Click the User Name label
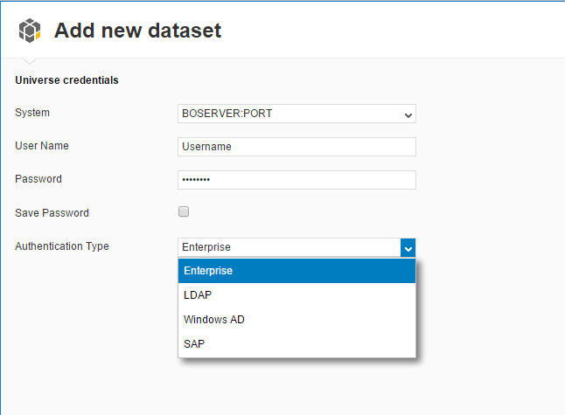565x415 pixels. [x=42, y=146]
